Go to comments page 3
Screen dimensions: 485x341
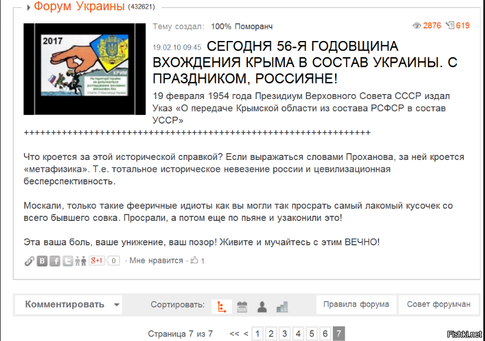click(x=284, y=334)
